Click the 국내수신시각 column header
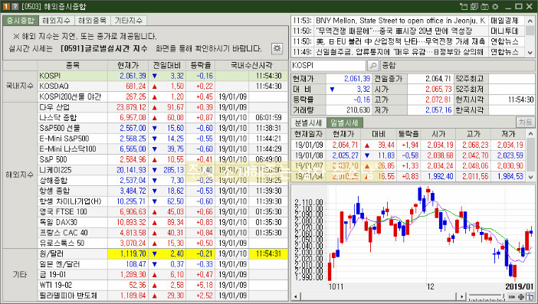 click(251, 65)
